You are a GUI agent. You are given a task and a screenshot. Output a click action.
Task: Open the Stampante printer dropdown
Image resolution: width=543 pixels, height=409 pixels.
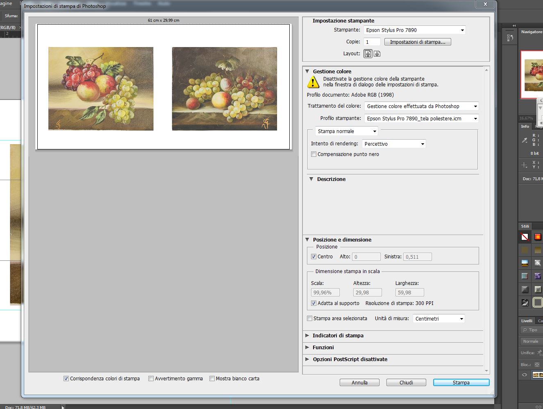tap(415, 30)
